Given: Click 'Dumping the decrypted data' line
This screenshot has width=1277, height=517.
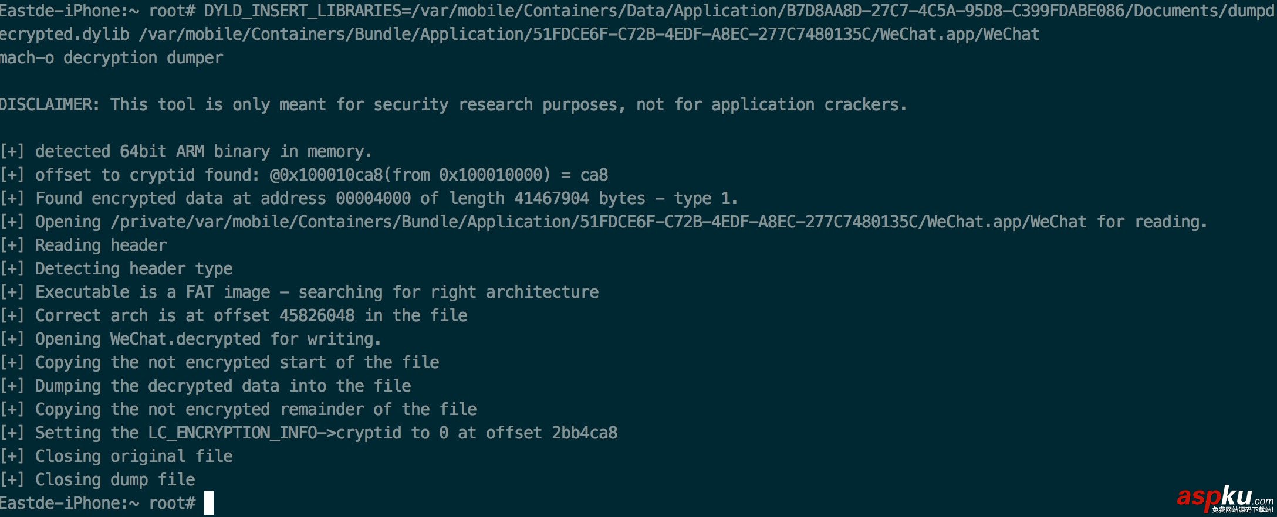Looking at the screenshot, I should click(223, 386).
